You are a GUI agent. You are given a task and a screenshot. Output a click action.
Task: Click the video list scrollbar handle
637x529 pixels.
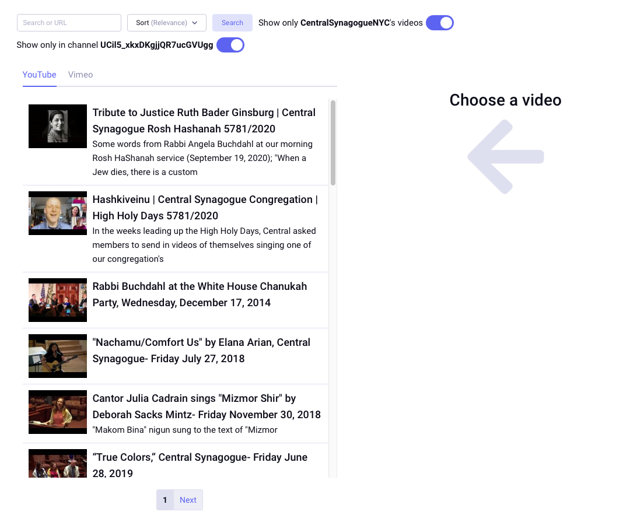tap(333, 143)
